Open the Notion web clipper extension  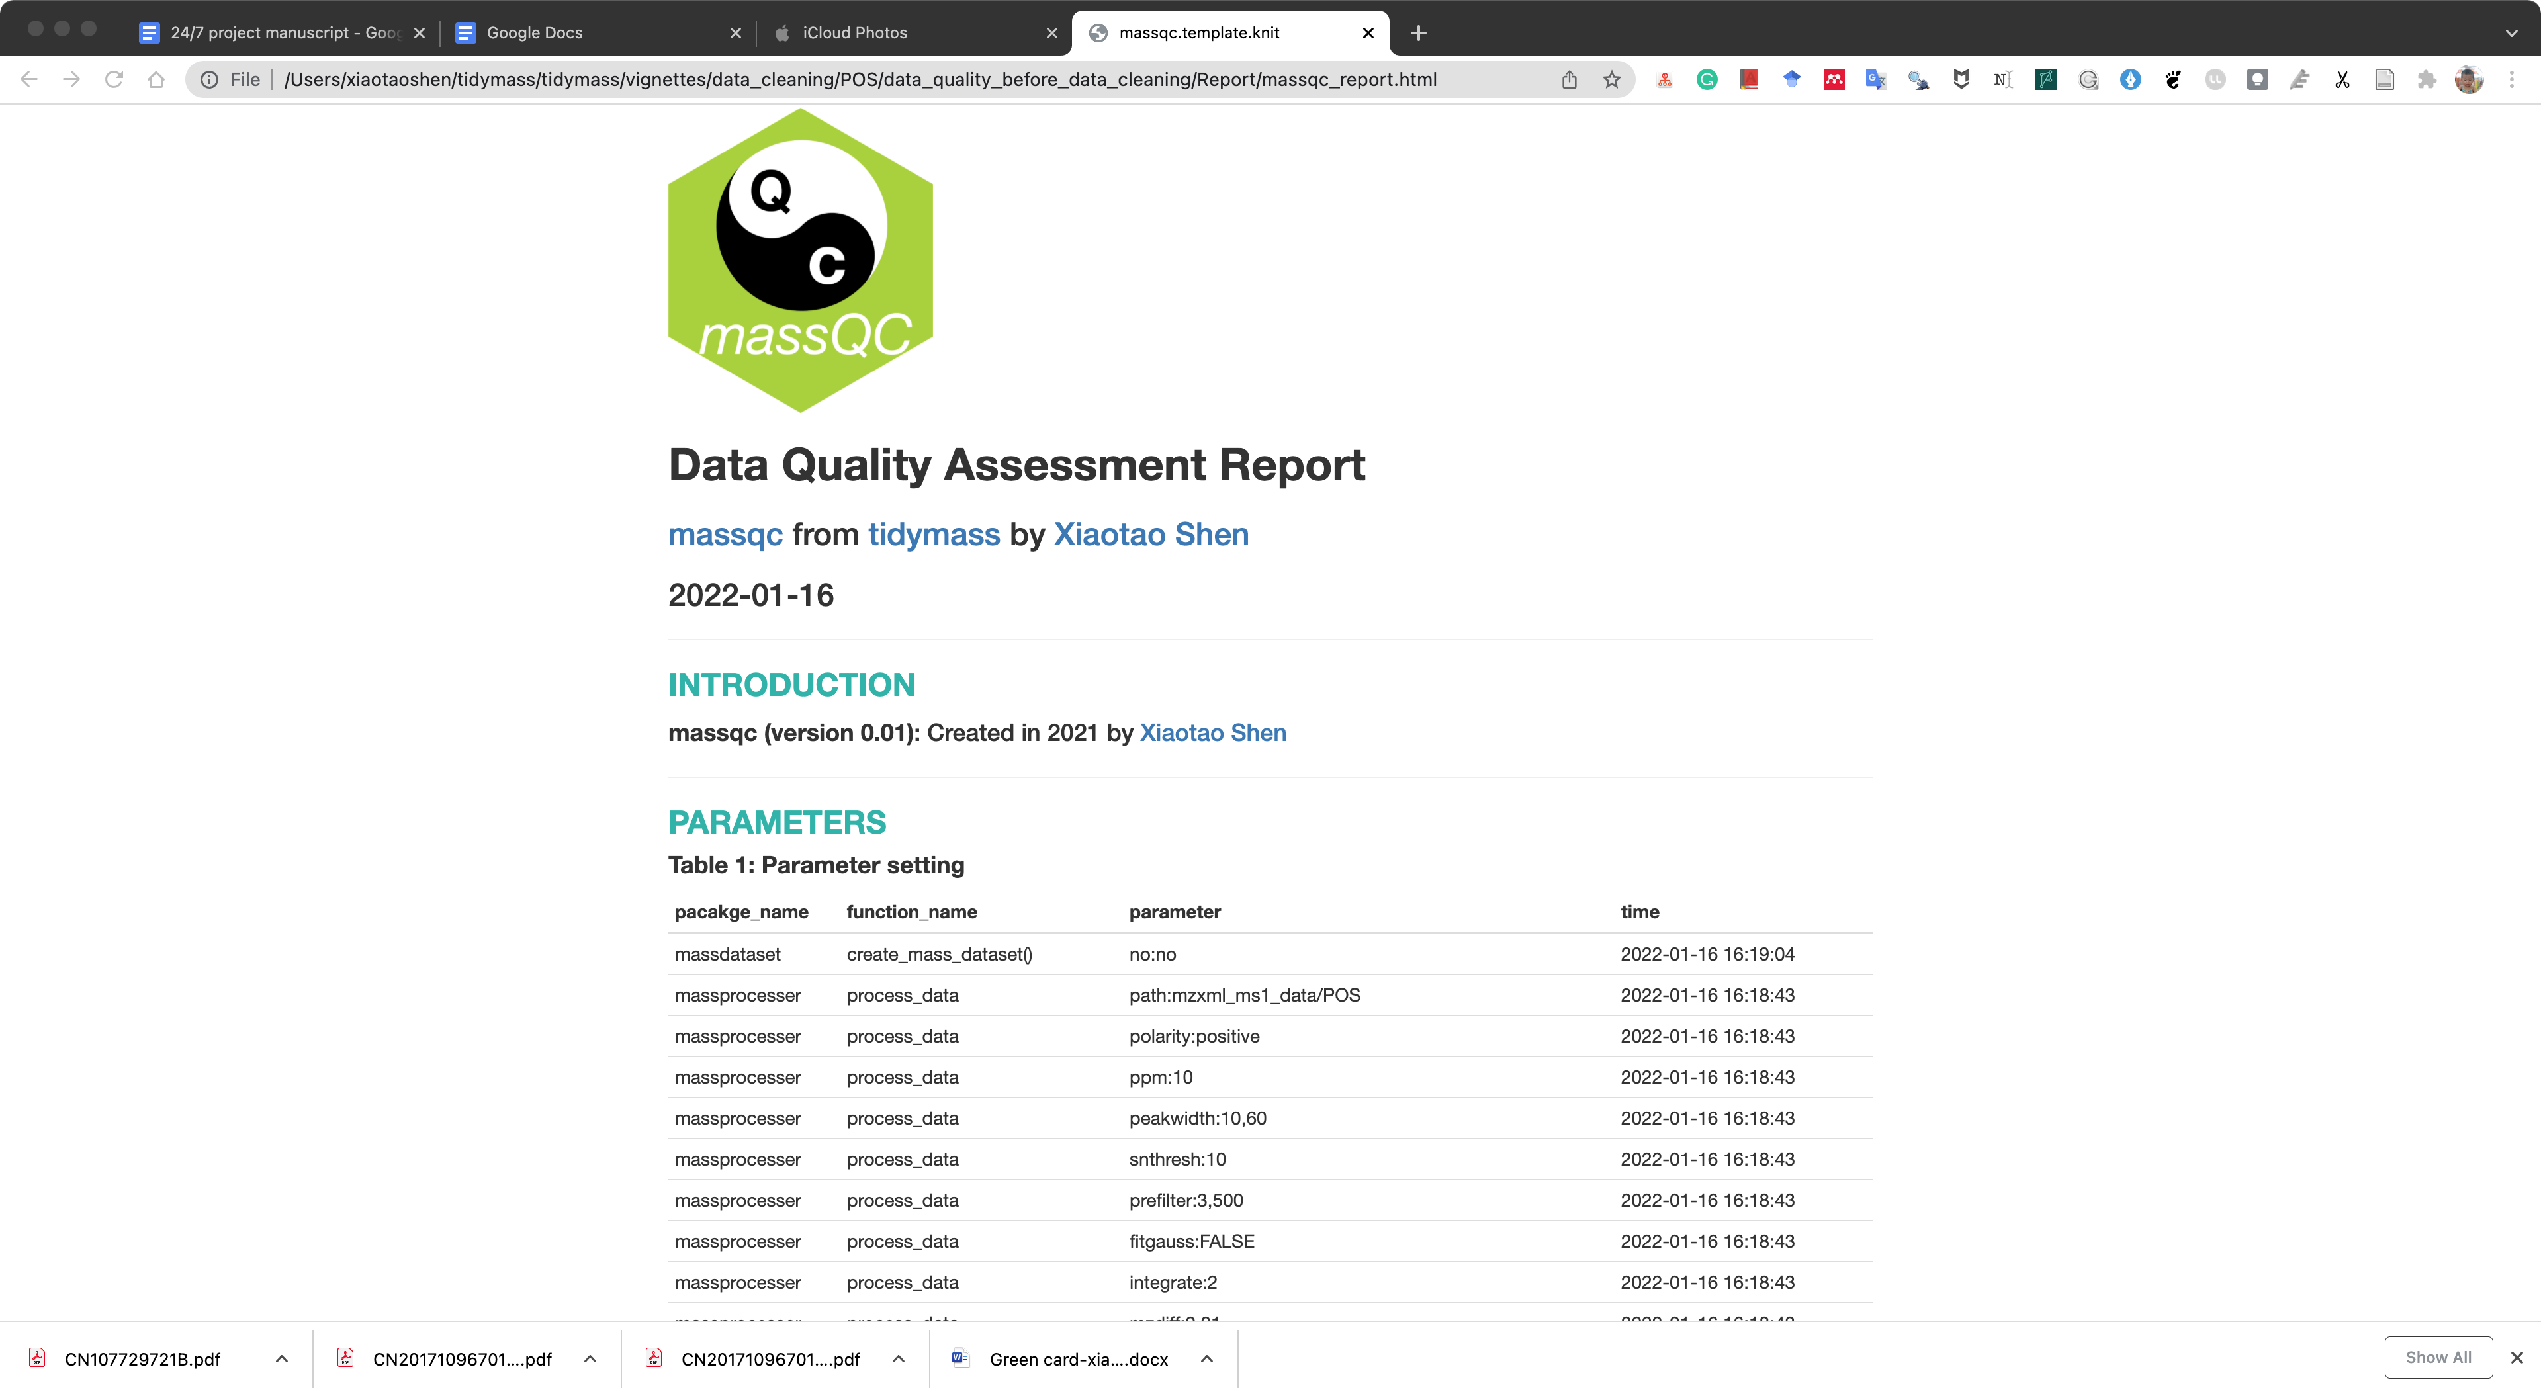point(2004,80)
